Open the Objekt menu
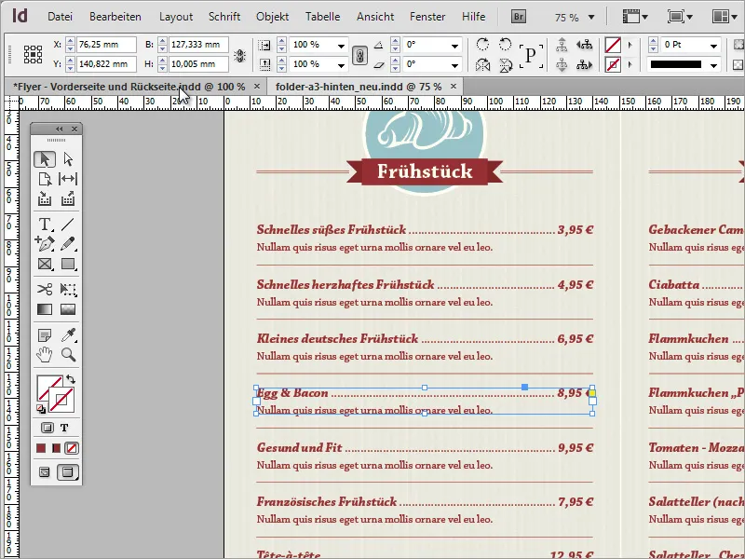The height and width of the screenshot is (559, 745). pyautogui.click(x=272, y=17)
